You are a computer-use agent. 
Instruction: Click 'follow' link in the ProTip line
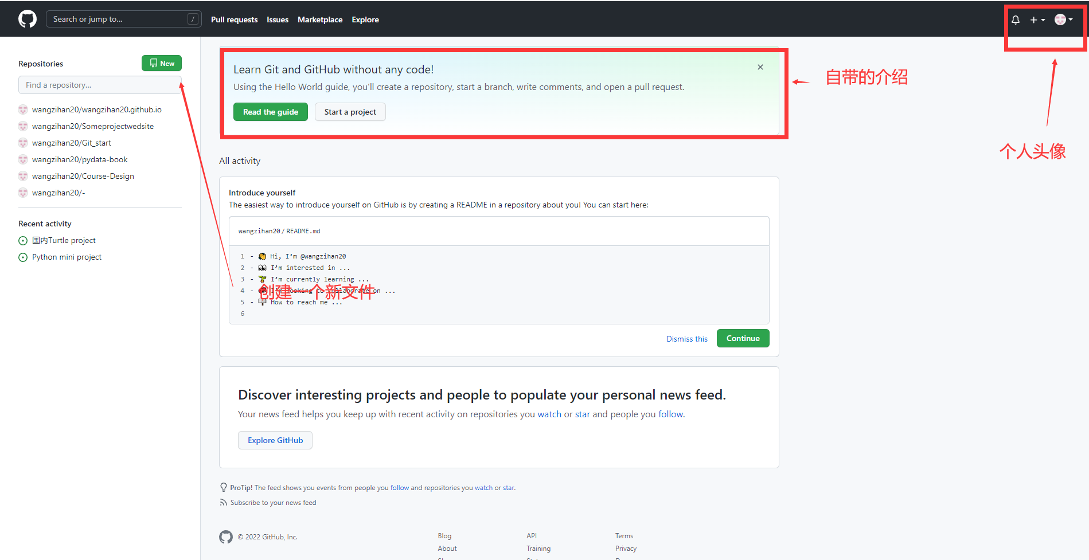[x=400, y=488]
